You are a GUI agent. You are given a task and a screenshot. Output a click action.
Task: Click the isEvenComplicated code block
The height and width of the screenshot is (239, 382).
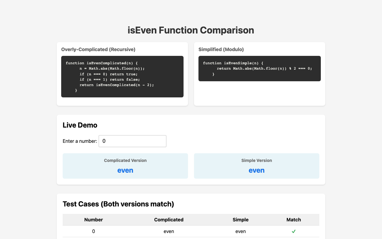point(122,76)
